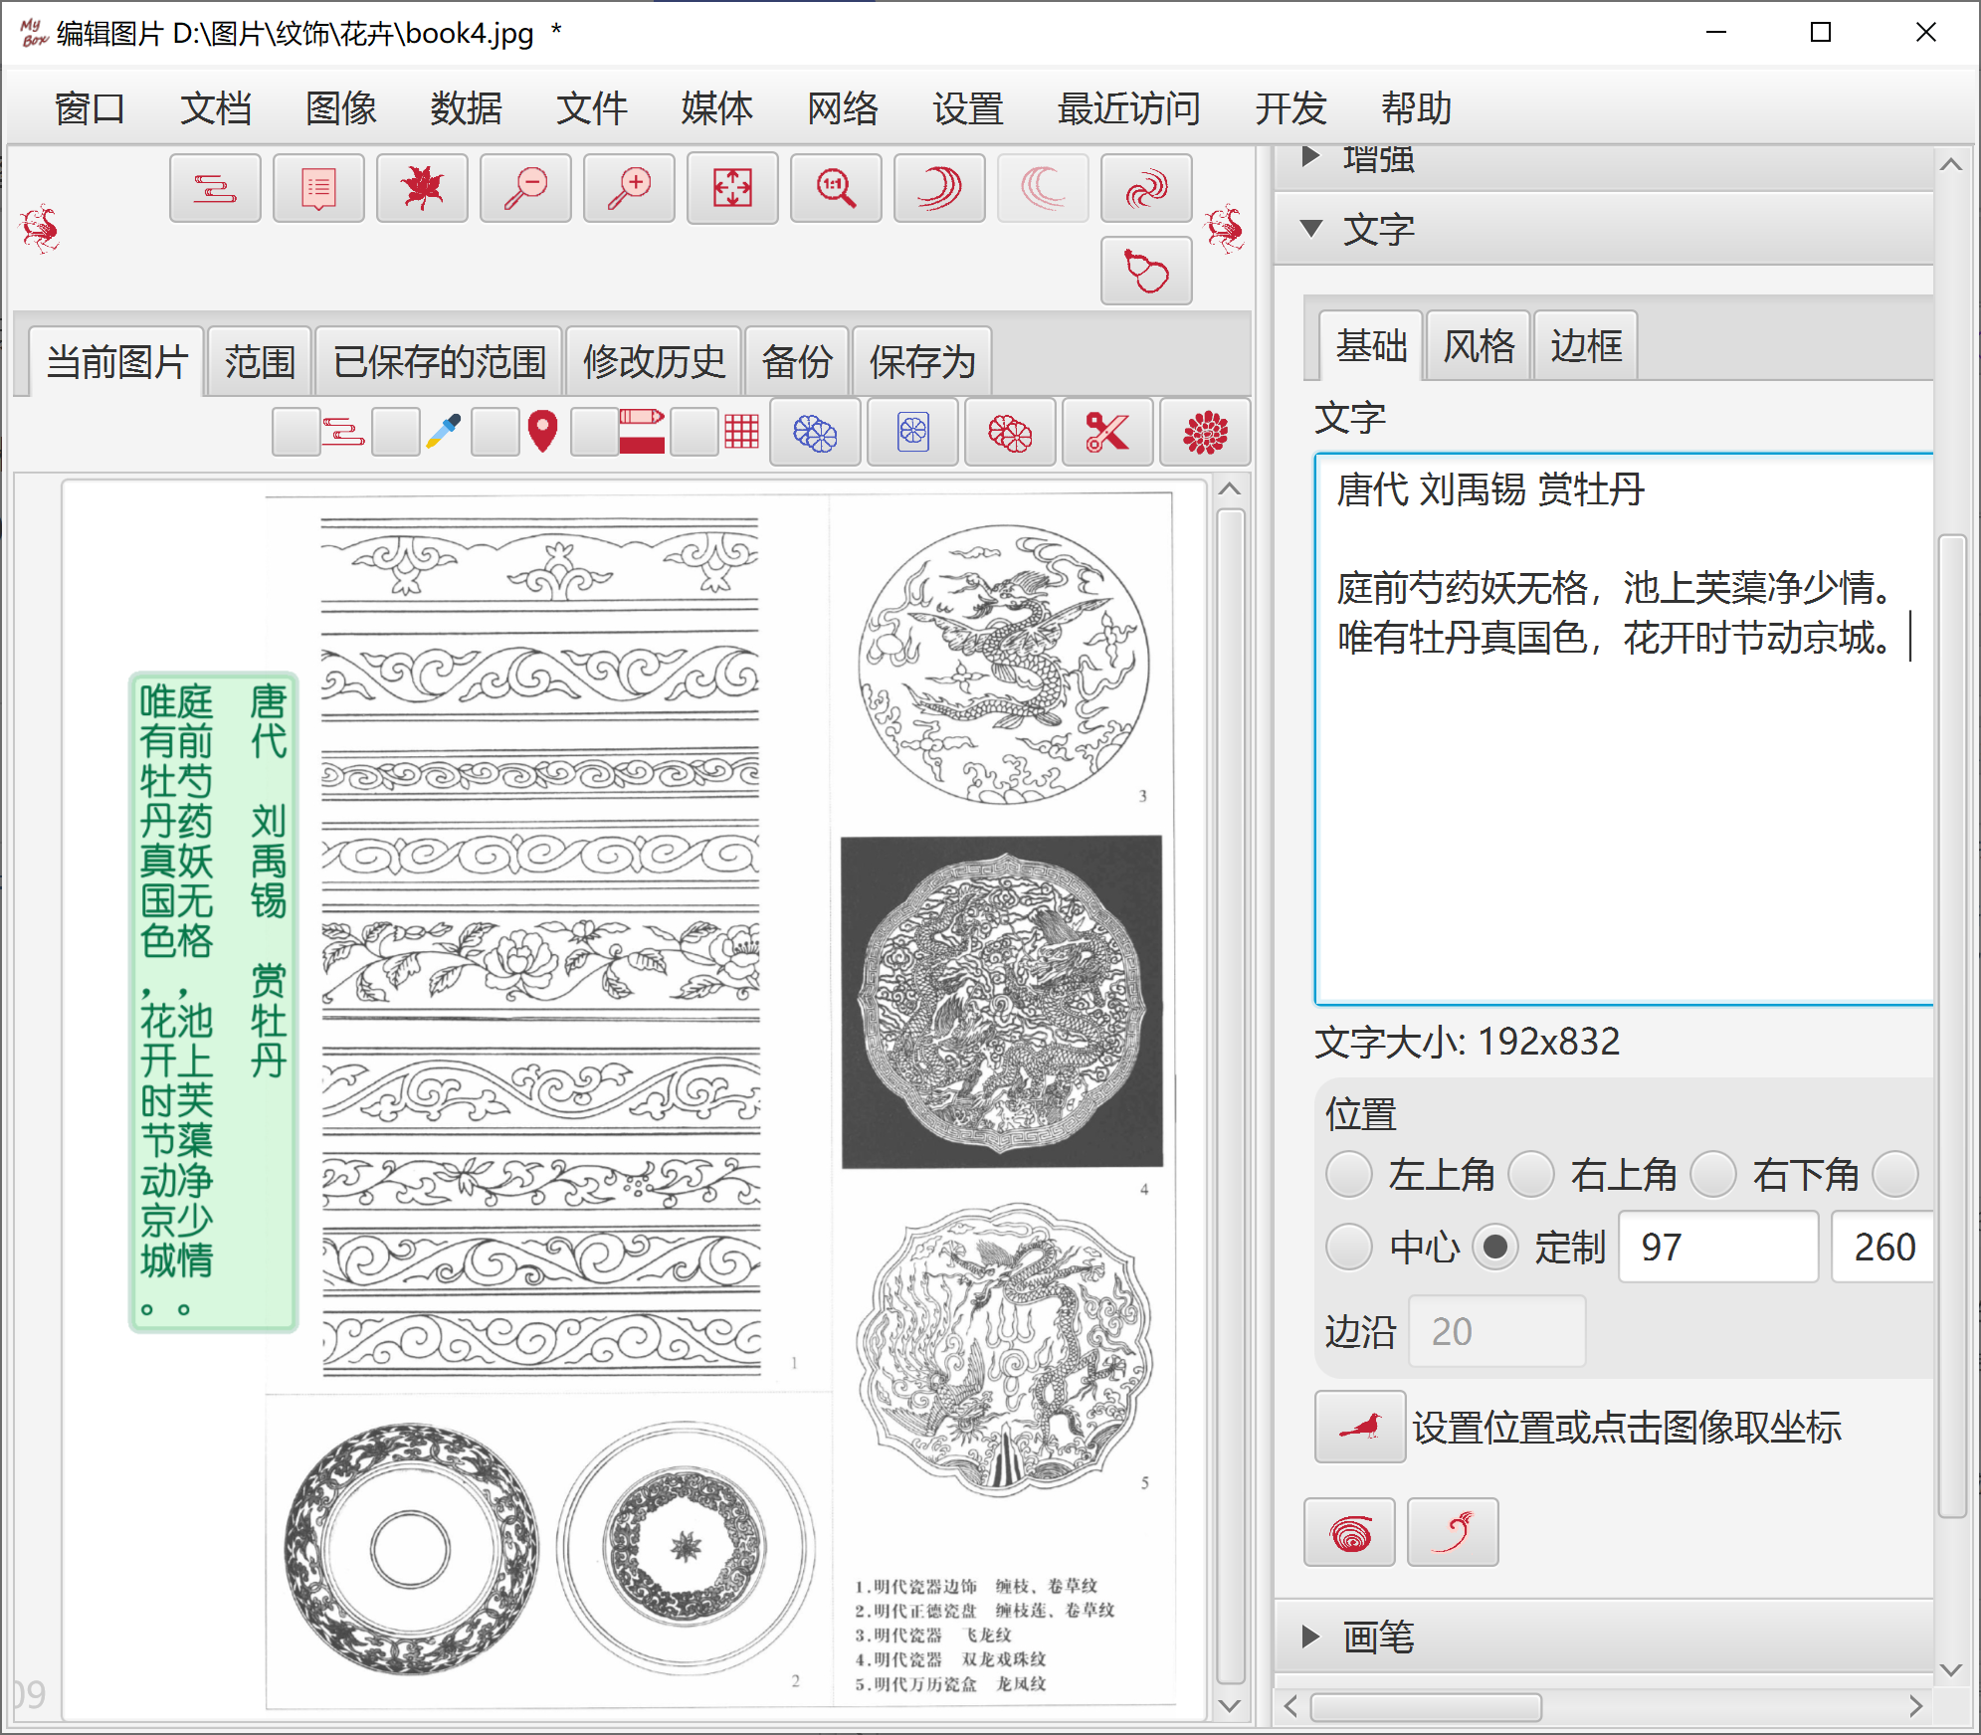This screenshot has width=1981, height=1735.
Task: Zoom out with the minus magnifier
Action: 525,188
